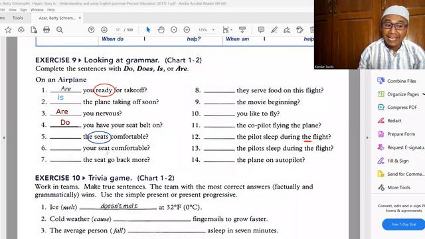Print the document with the printer icon
Image resolution: width=425 pixels, height=239 pixels.
46,30
